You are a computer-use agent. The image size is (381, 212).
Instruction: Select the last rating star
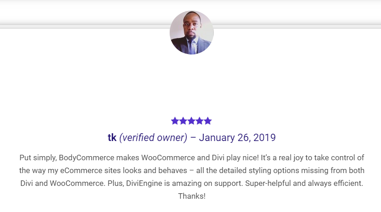(208, 121)
